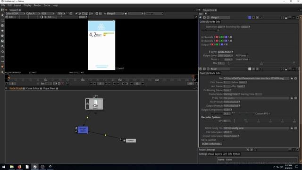This screenshot has width=302, height=170.
Task: Open the Output Colorspace dropdown
Action: click(232, 136)
